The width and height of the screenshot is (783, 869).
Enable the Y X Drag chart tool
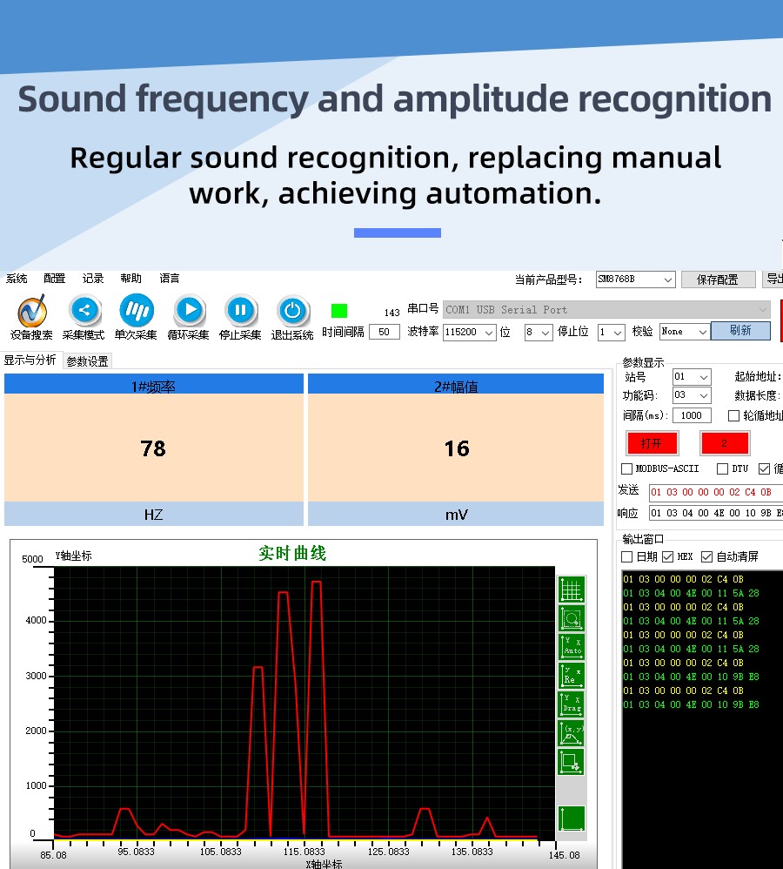point(571,704)
